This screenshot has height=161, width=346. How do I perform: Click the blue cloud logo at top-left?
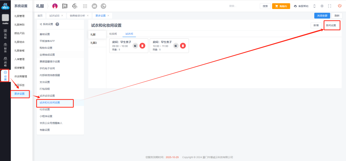(x=5, y=6)
